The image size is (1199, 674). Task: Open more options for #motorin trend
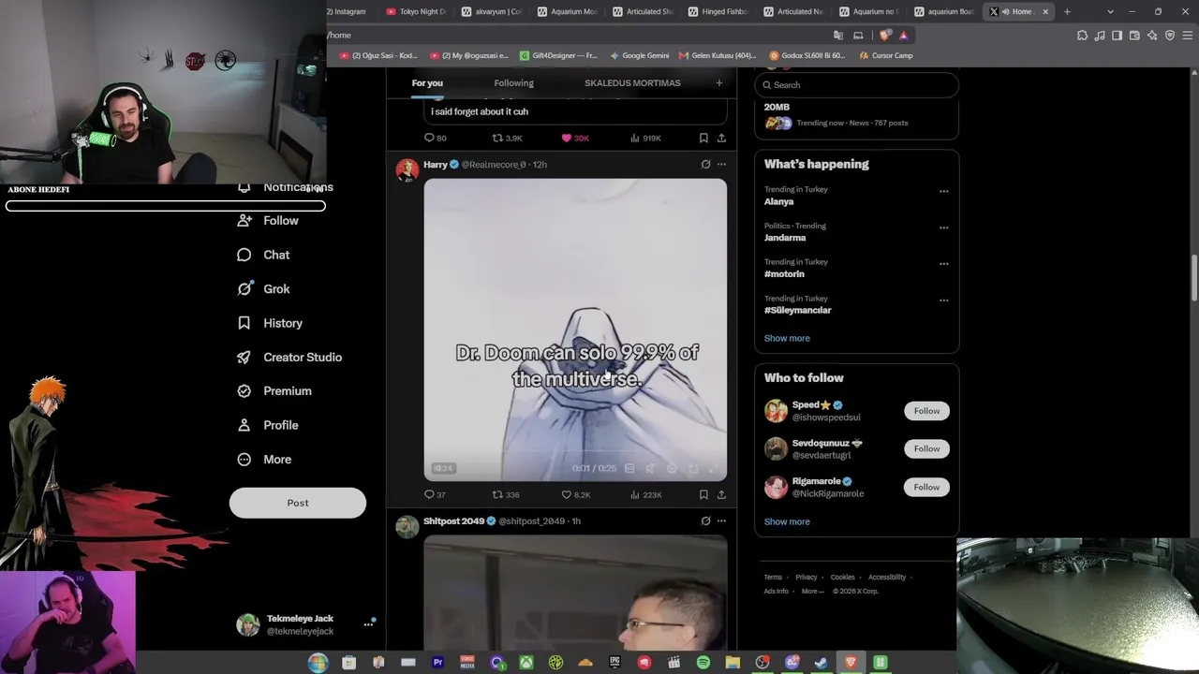tap(943, 264)
